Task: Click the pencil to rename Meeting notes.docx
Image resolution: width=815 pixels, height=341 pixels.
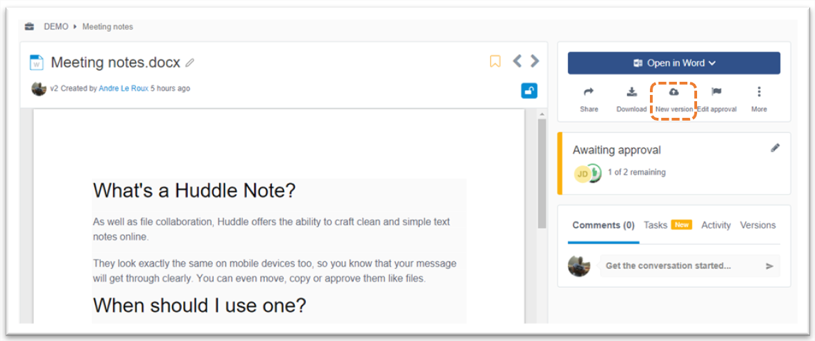Action: pyautogui.click(x=190, y=63)
